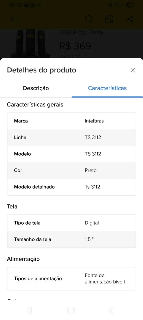Tap Android back navigation chevron
Viewport: 143px width, 320px height.
tap(111, 311)
